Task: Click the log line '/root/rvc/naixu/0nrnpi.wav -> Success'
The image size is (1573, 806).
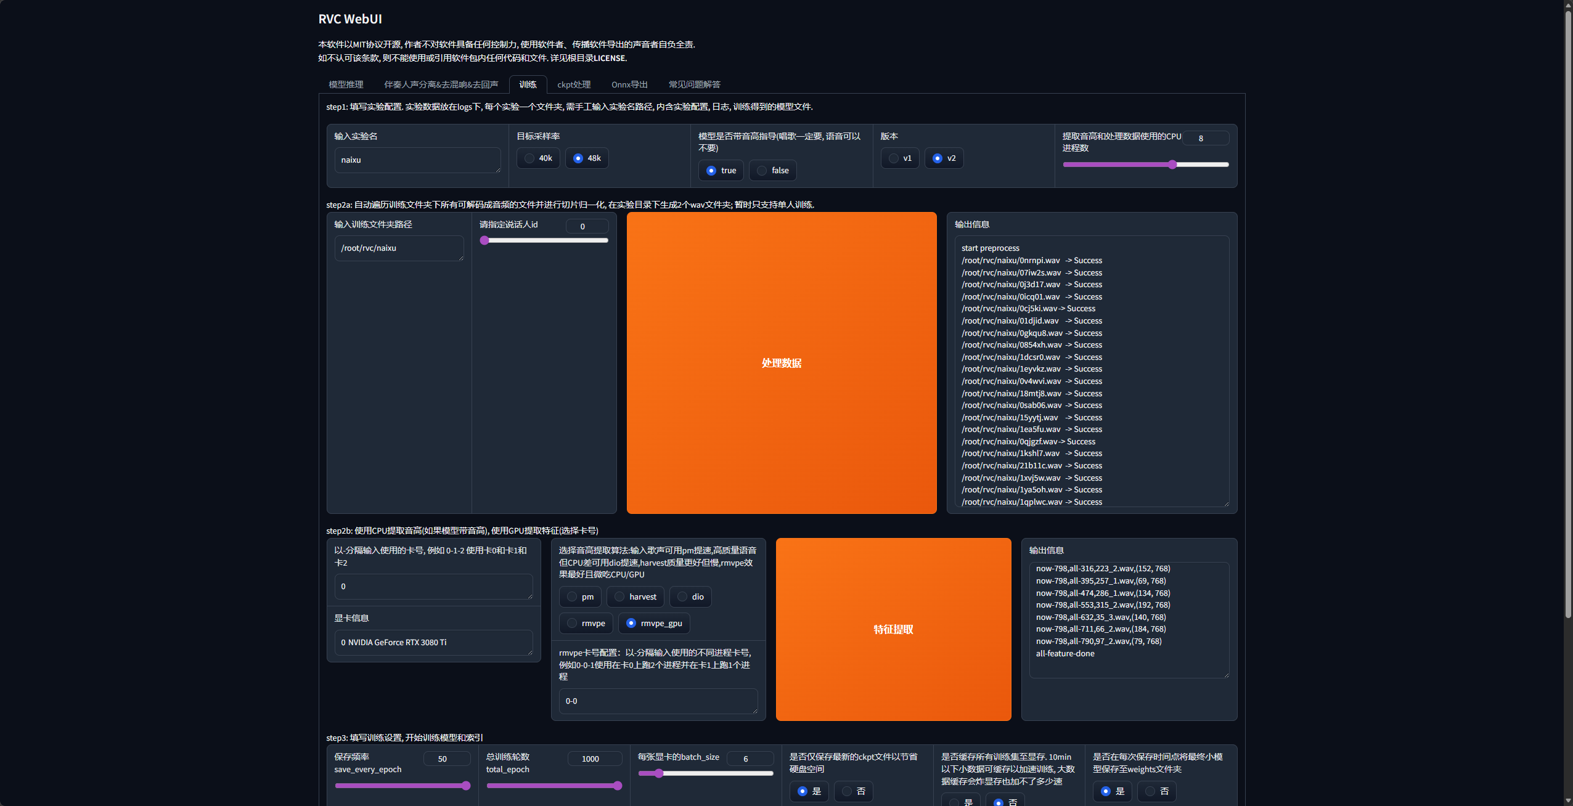Action: 1031,261
